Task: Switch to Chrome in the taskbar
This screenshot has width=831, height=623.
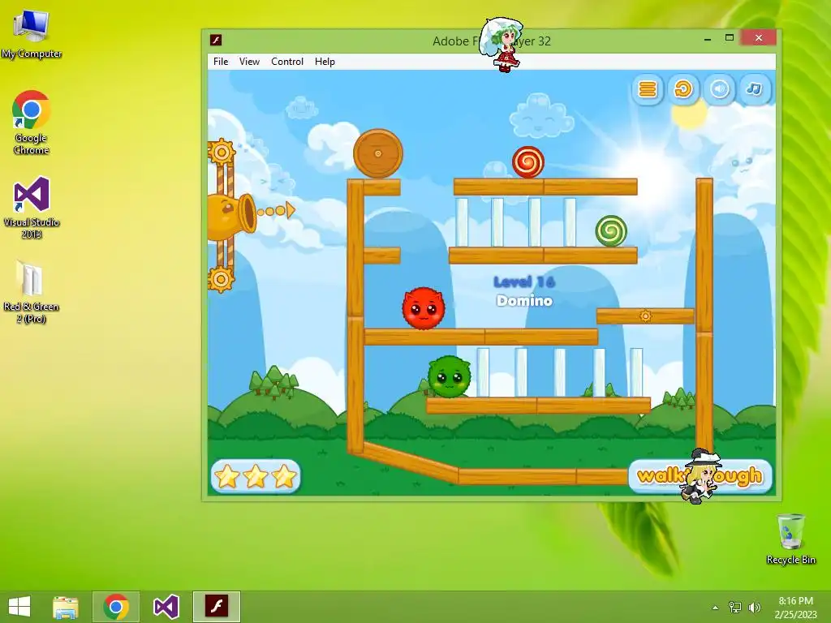Action: point(116,607)
